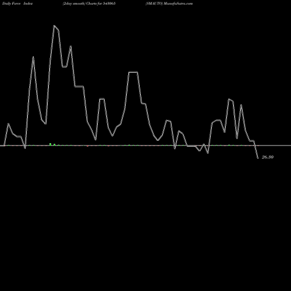Click the tall green volume bar on baseline
The height and width of the screenshot is (291, 291).
(50, 144)
